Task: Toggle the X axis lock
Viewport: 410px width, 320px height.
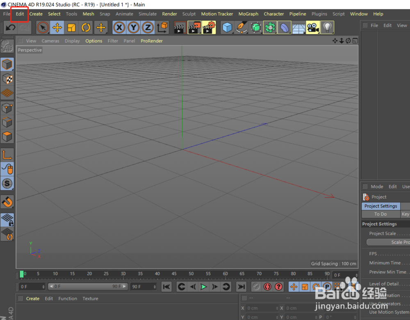Action: 119,27
